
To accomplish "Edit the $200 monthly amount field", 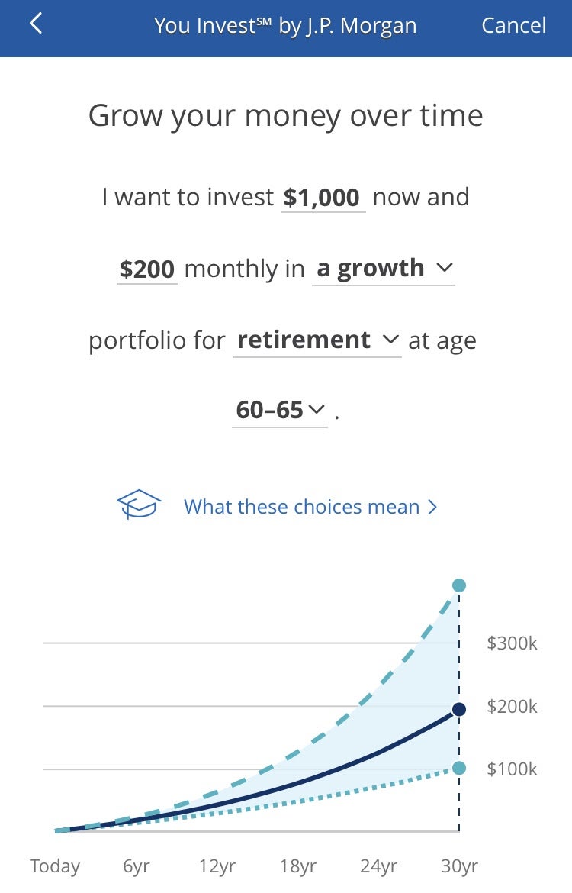I will (147, 269).
